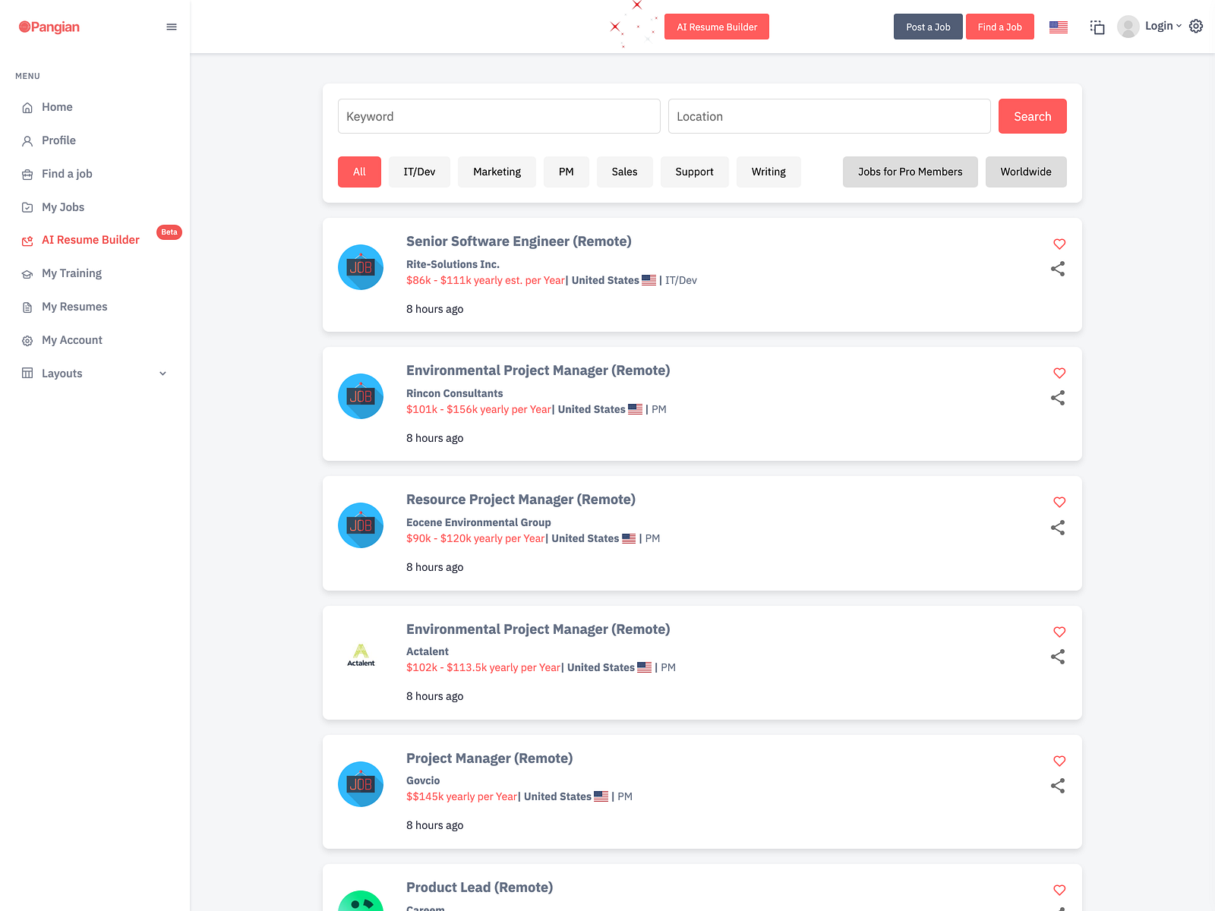Open the apps grid icon near Login
Image resolution: width=1215 pixels, height=911 pixels.
coord(1097,26)
